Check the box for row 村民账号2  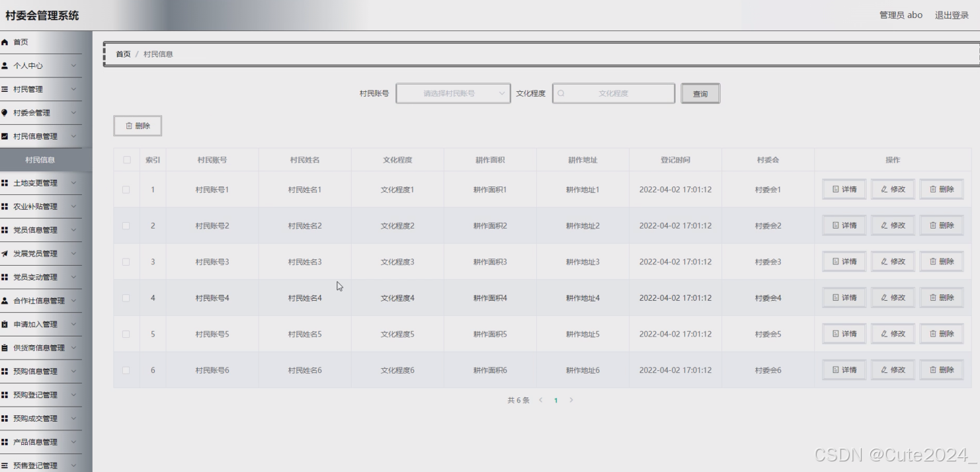click(x=126, y=225)
